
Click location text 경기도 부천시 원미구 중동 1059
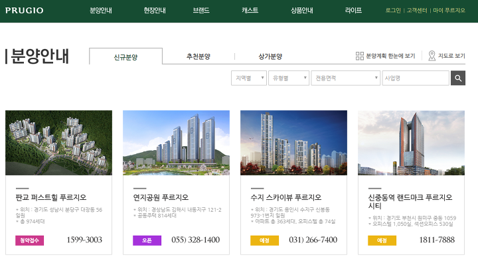pyautogui.click(x=422, y=218)
